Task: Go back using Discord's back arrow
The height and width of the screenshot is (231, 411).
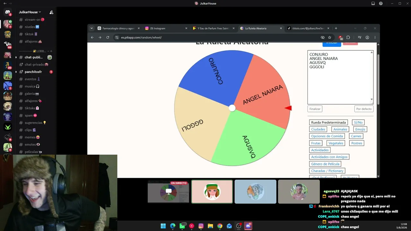Action: click(5, 4)
